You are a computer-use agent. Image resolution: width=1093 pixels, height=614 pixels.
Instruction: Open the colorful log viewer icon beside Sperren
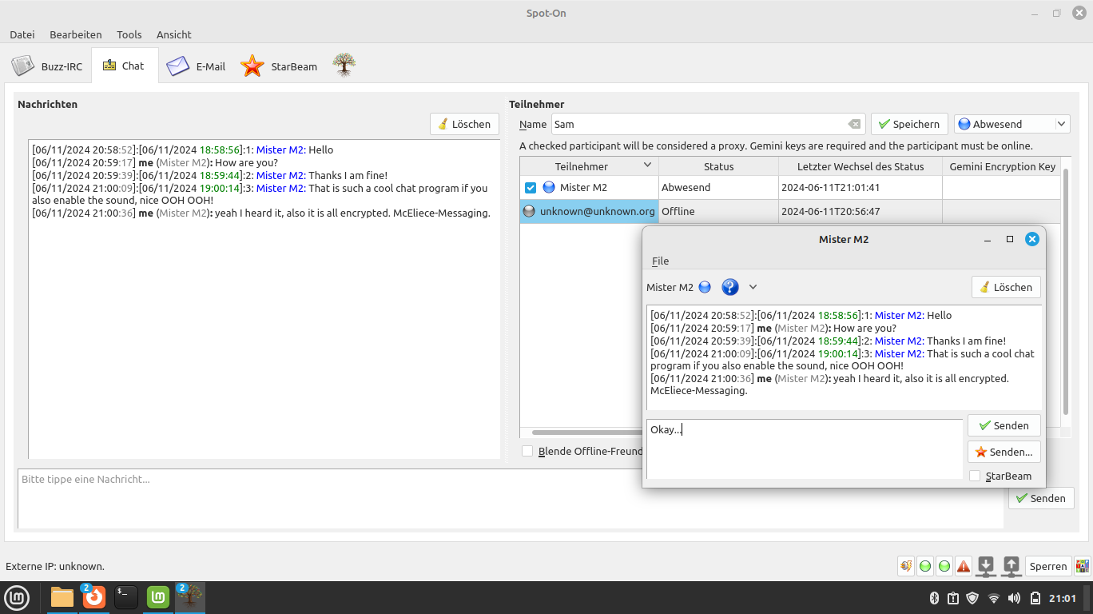pyautogui.click(x=1080, y=565)
